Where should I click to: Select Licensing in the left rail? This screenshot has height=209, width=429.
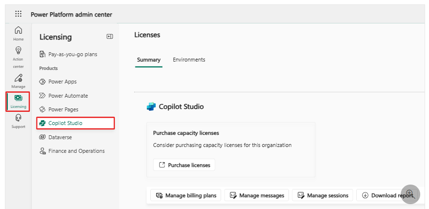(x=18, y=101)
